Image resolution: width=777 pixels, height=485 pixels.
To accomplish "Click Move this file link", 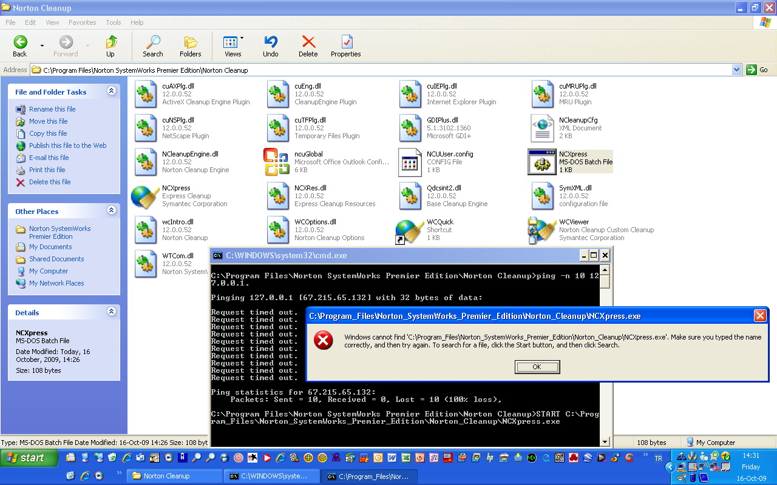I will pos(49,121).
